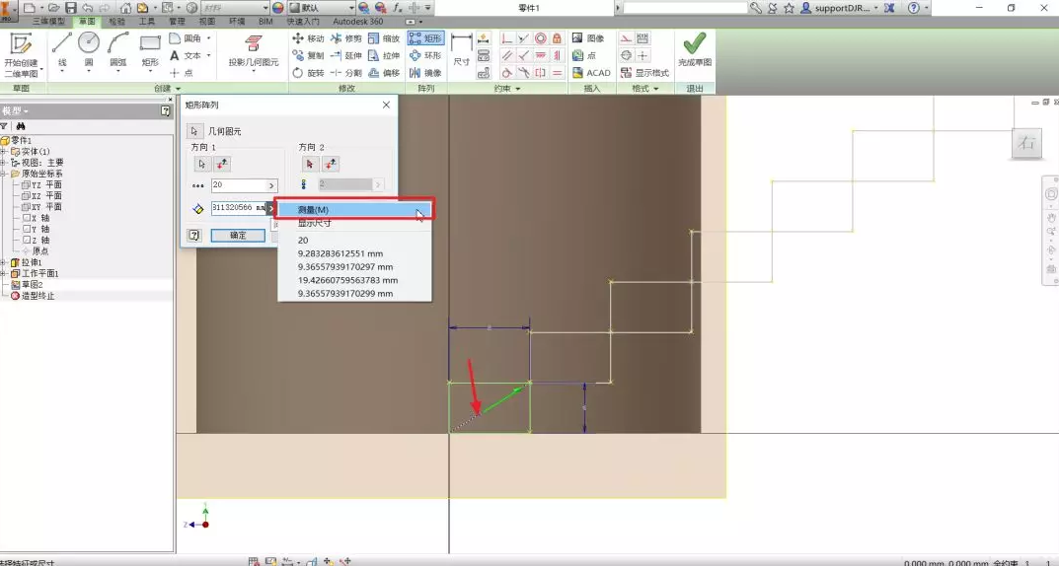1059x566 pixels.
Task: Select the Line (线) sketch tool
Action: click(61, 51)
